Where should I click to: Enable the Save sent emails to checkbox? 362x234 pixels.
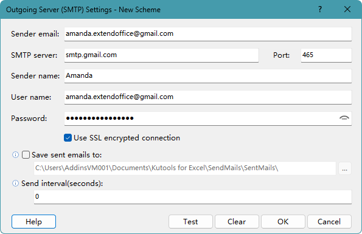[26, 155]
